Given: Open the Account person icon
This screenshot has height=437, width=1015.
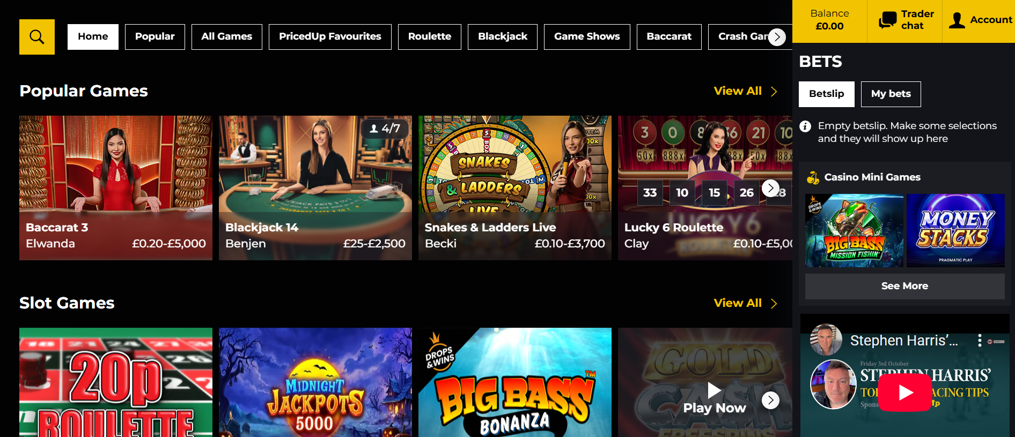Looking at the screenshot, I should (957, 20).
